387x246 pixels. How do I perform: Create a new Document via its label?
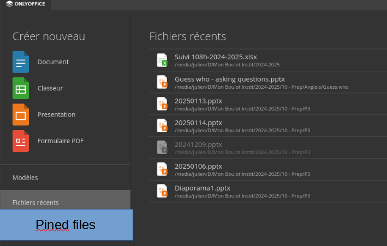click(53, 62)
